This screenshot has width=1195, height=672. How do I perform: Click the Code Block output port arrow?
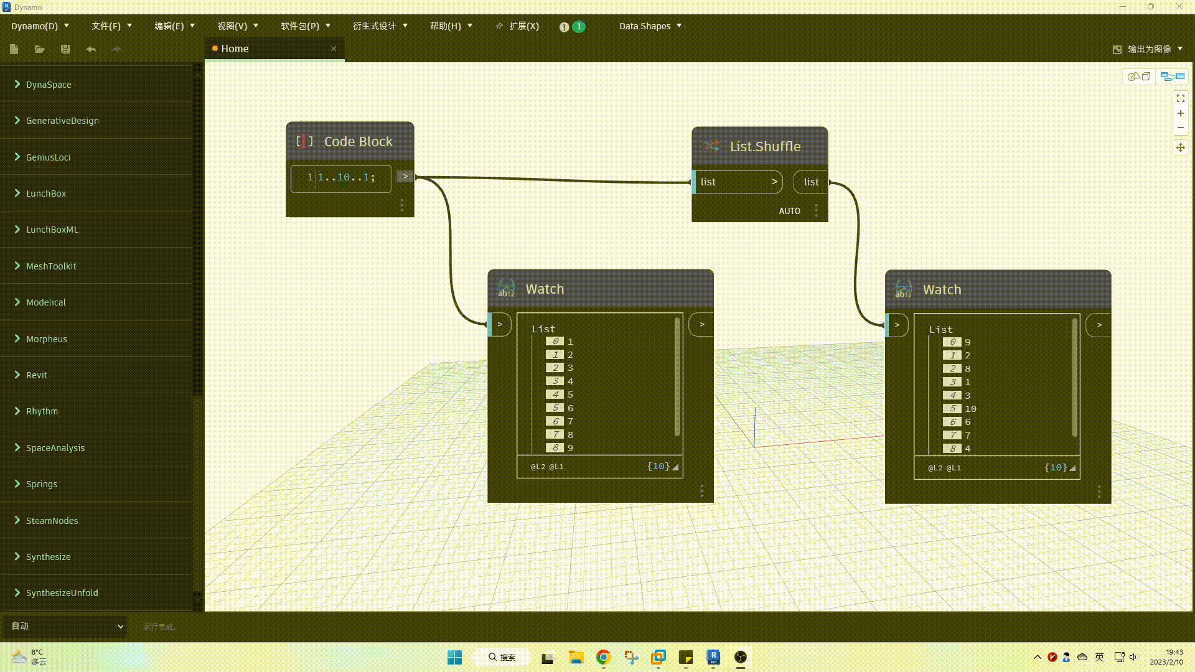pos(405,177)
